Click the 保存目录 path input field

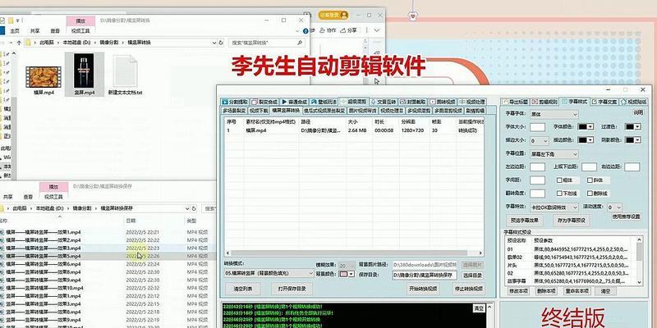(425, 276)
